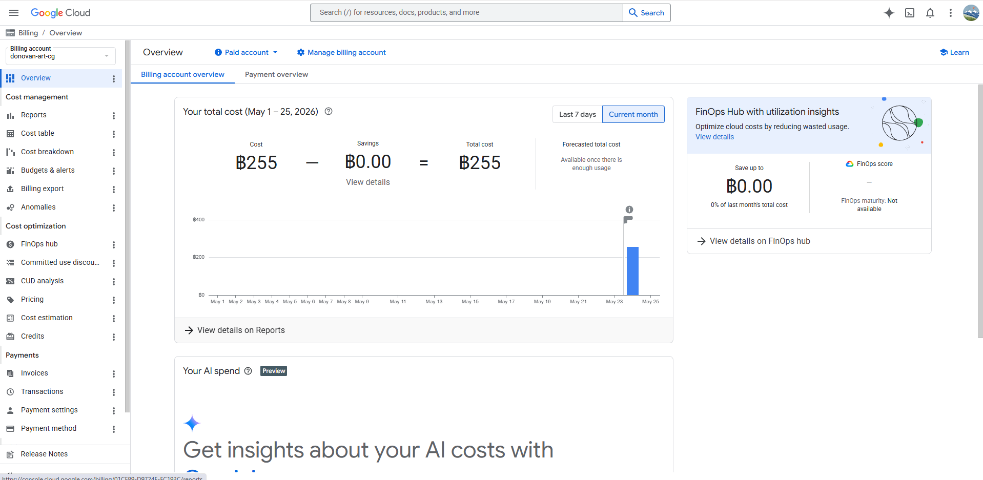
Task: Click Manage billing account link
Action: click(341, 52)
